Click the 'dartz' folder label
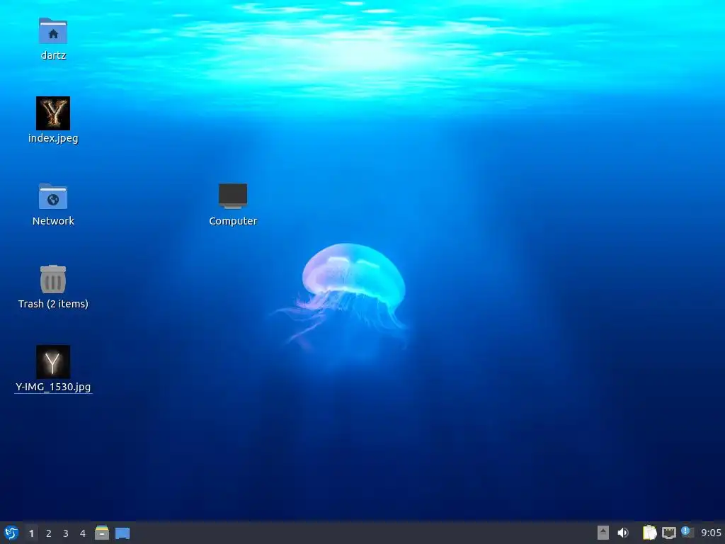 pyautogui.click(x=53, y=55)
